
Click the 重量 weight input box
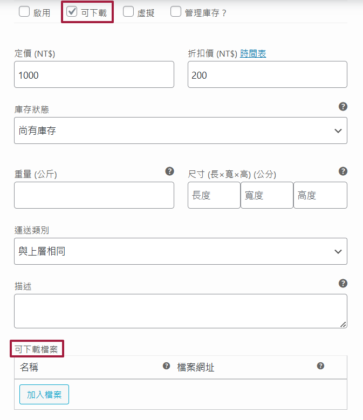point(94,195)
